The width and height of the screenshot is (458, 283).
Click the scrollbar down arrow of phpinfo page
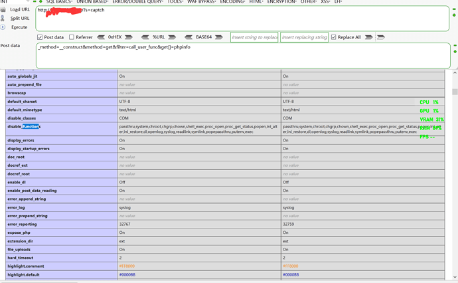tap(455, 277)
